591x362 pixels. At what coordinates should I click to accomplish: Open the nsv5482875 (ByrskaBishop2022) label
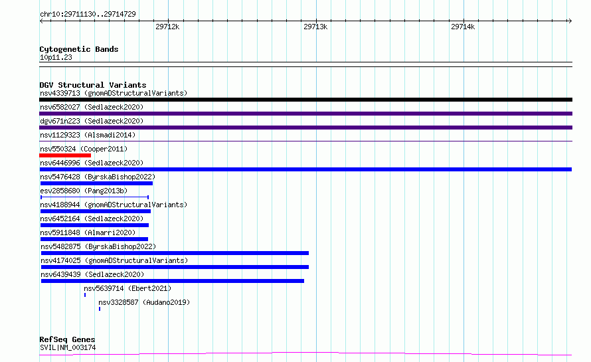[x=98, y=246]
